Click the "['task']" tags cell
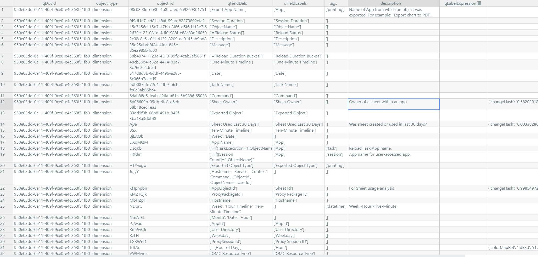538x257 pixels. pyautogui.click(x=336, y=148)
